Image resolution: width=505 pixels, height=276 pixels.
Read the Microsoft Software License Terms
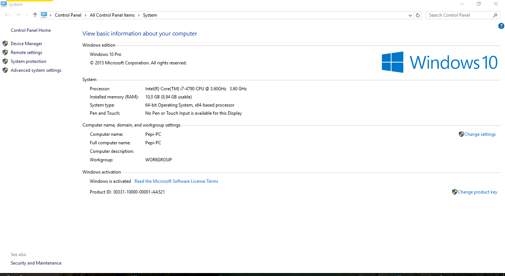click(176, 181)
